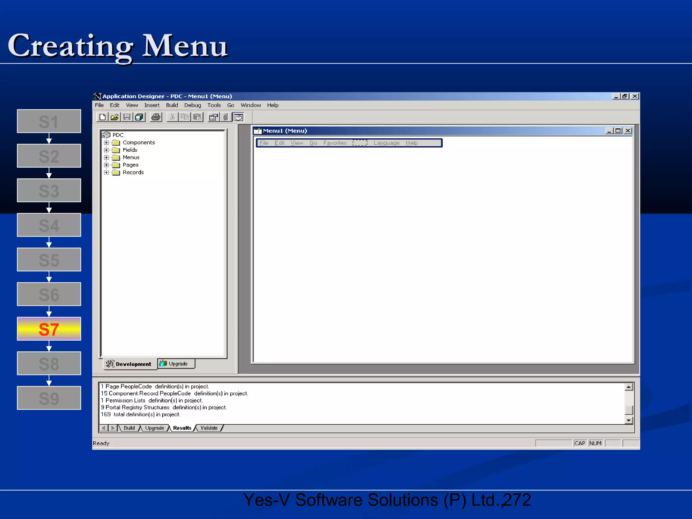Switch to the Development workspace tab

(130, 364)
